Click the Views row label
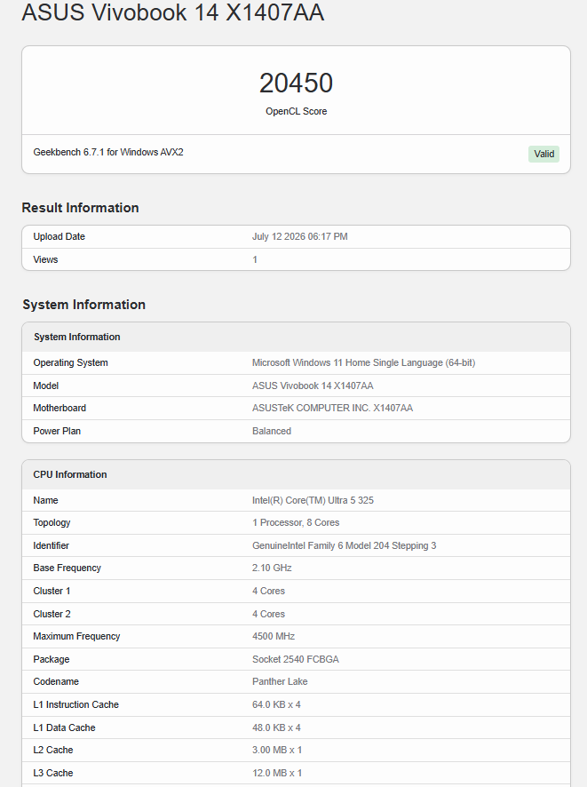This screenshot has height=787, width=587. click(x=45, y=259)
